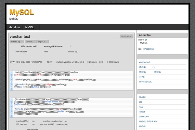Open the FAQ category link
The height and width of the screenshot is (130, 195).
[x=141, y=107]
